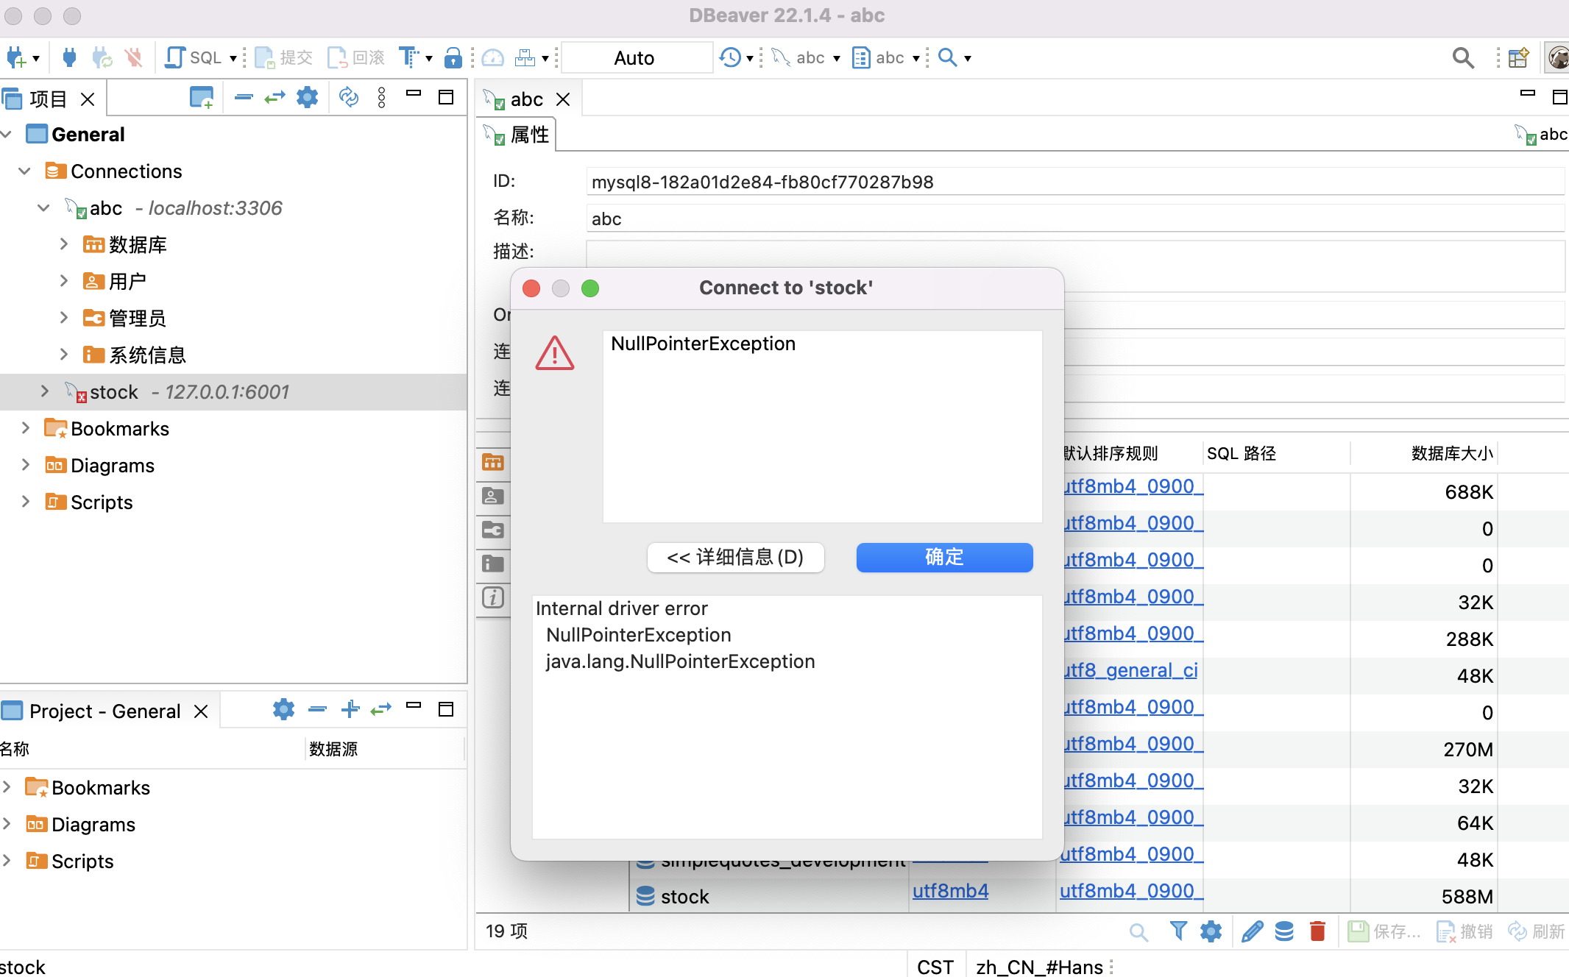Expand the stock connection node
Viewport: 1569px width, 977px height.
point(45,391)
